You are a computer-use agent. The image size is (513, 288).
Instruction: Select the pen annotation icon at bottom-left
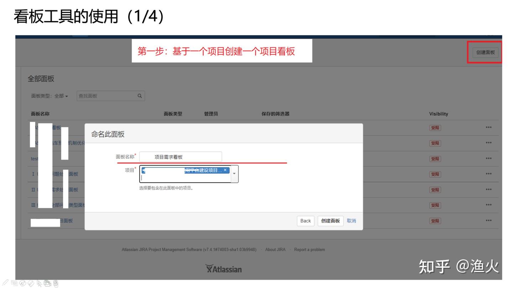(6, 283)
